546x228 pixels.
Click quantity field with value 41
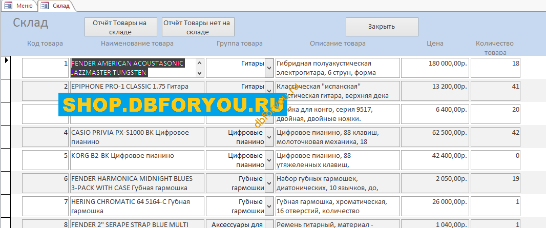pyautogui.click(x=495, y=91)
